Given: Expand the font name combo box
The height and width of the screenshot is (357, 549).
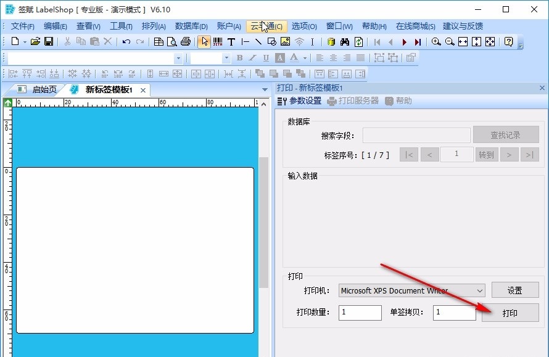Looking at the screenshot, I should 179,57.
